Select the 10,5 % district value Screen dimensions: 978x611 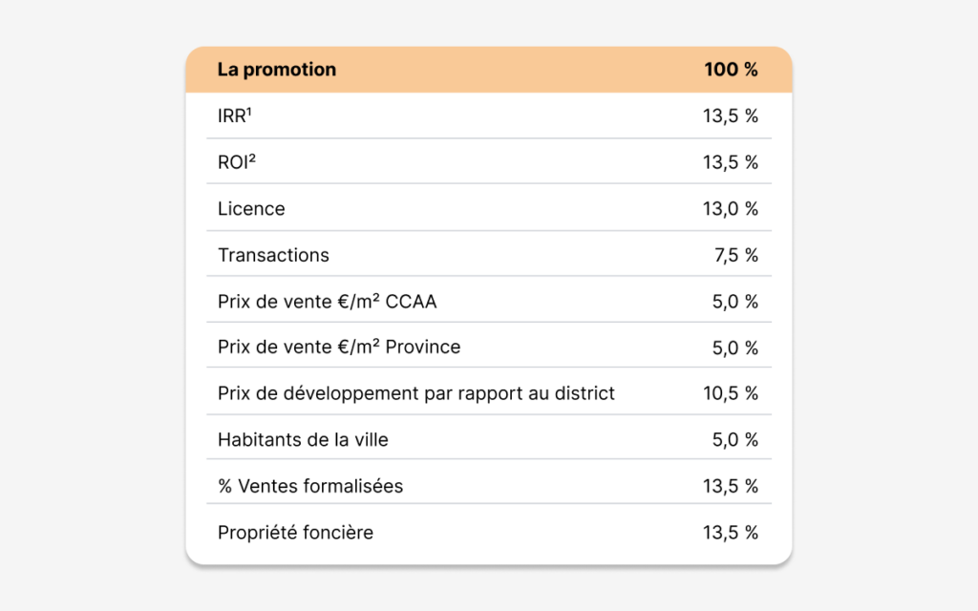coord(731,393)
